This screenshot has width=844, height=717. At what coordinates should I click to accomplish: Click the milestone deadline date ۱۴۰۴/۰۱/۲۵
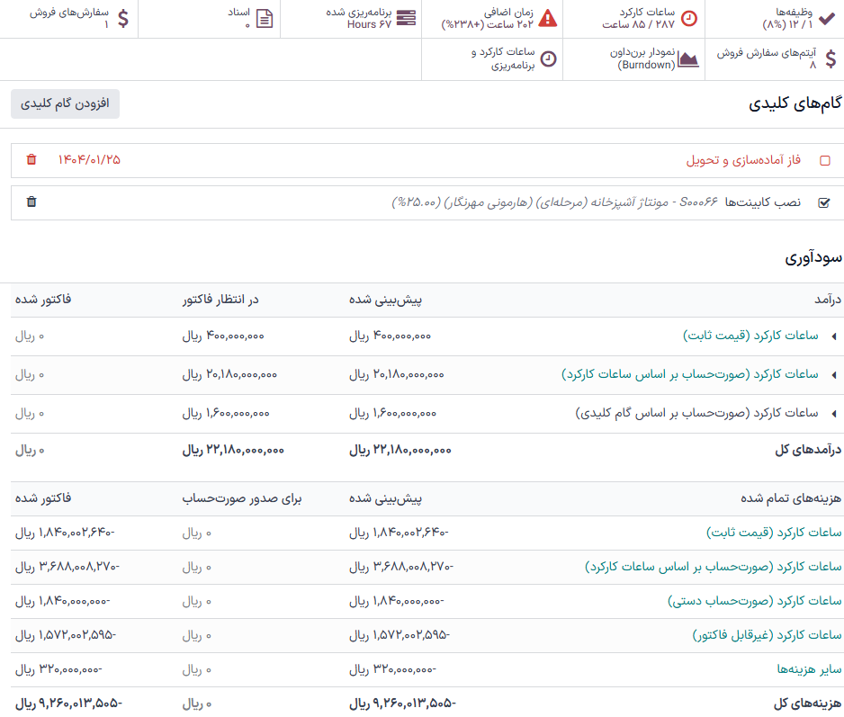click(x=89, y=160)
